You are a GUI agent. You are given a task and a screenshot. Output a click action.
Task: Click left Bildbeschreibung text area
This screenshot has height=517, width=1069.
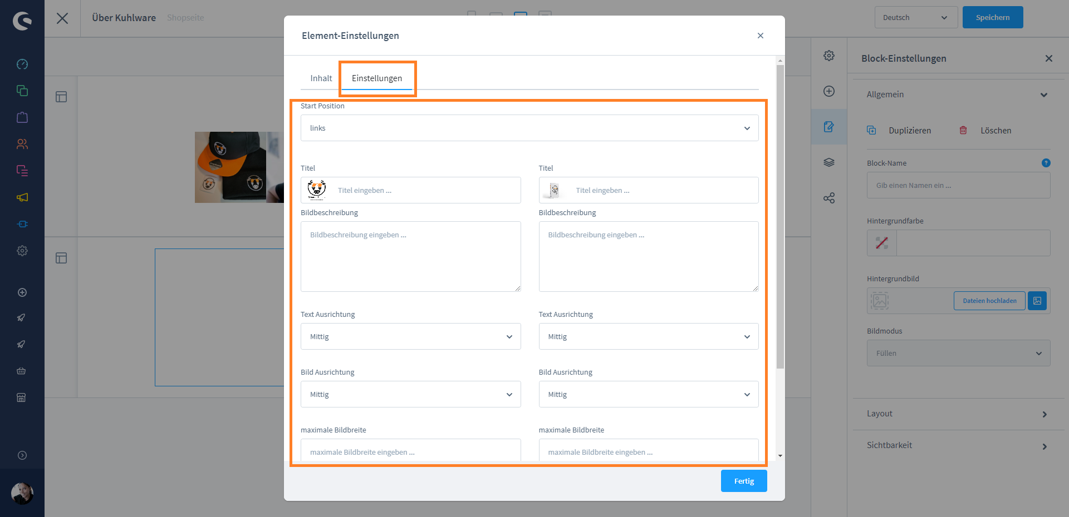click(411, 256)
